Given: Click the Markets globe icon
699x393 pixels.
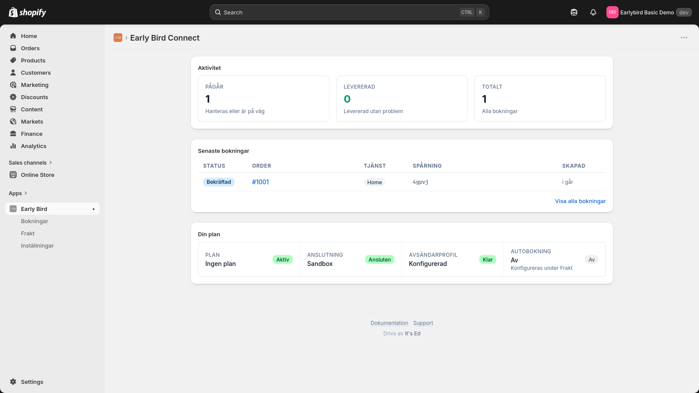Looking at the screenshot, I should (x=13, y=121).
